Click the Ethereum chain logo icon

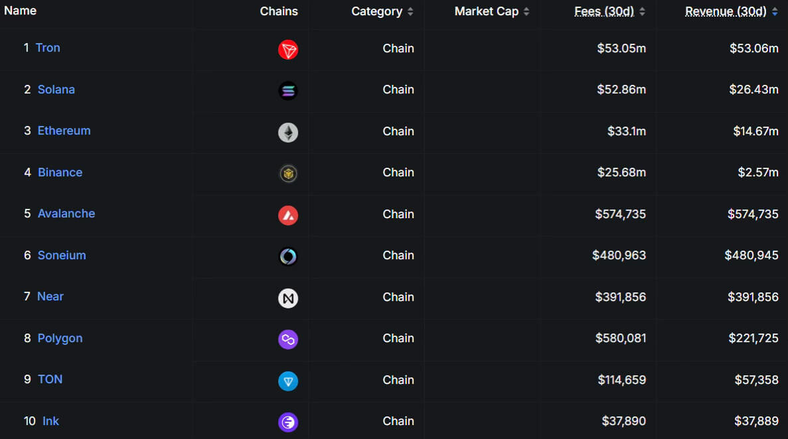pos(288,133)
